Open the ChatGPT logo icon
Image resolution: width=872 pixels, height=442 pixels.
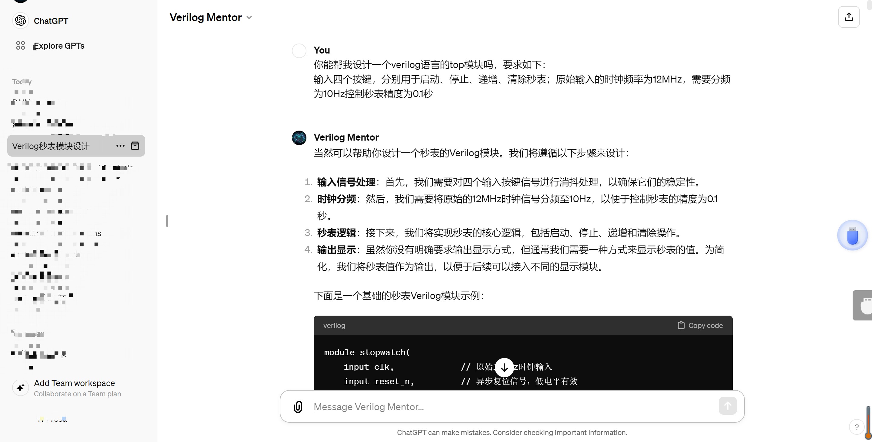[x=20, y=21]
